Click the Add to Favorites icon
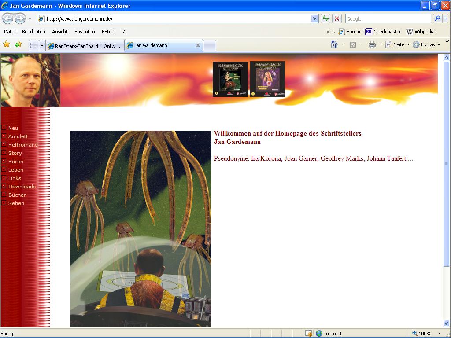The width and height of the screenshot is (451, 338). (x=18, y=44)
